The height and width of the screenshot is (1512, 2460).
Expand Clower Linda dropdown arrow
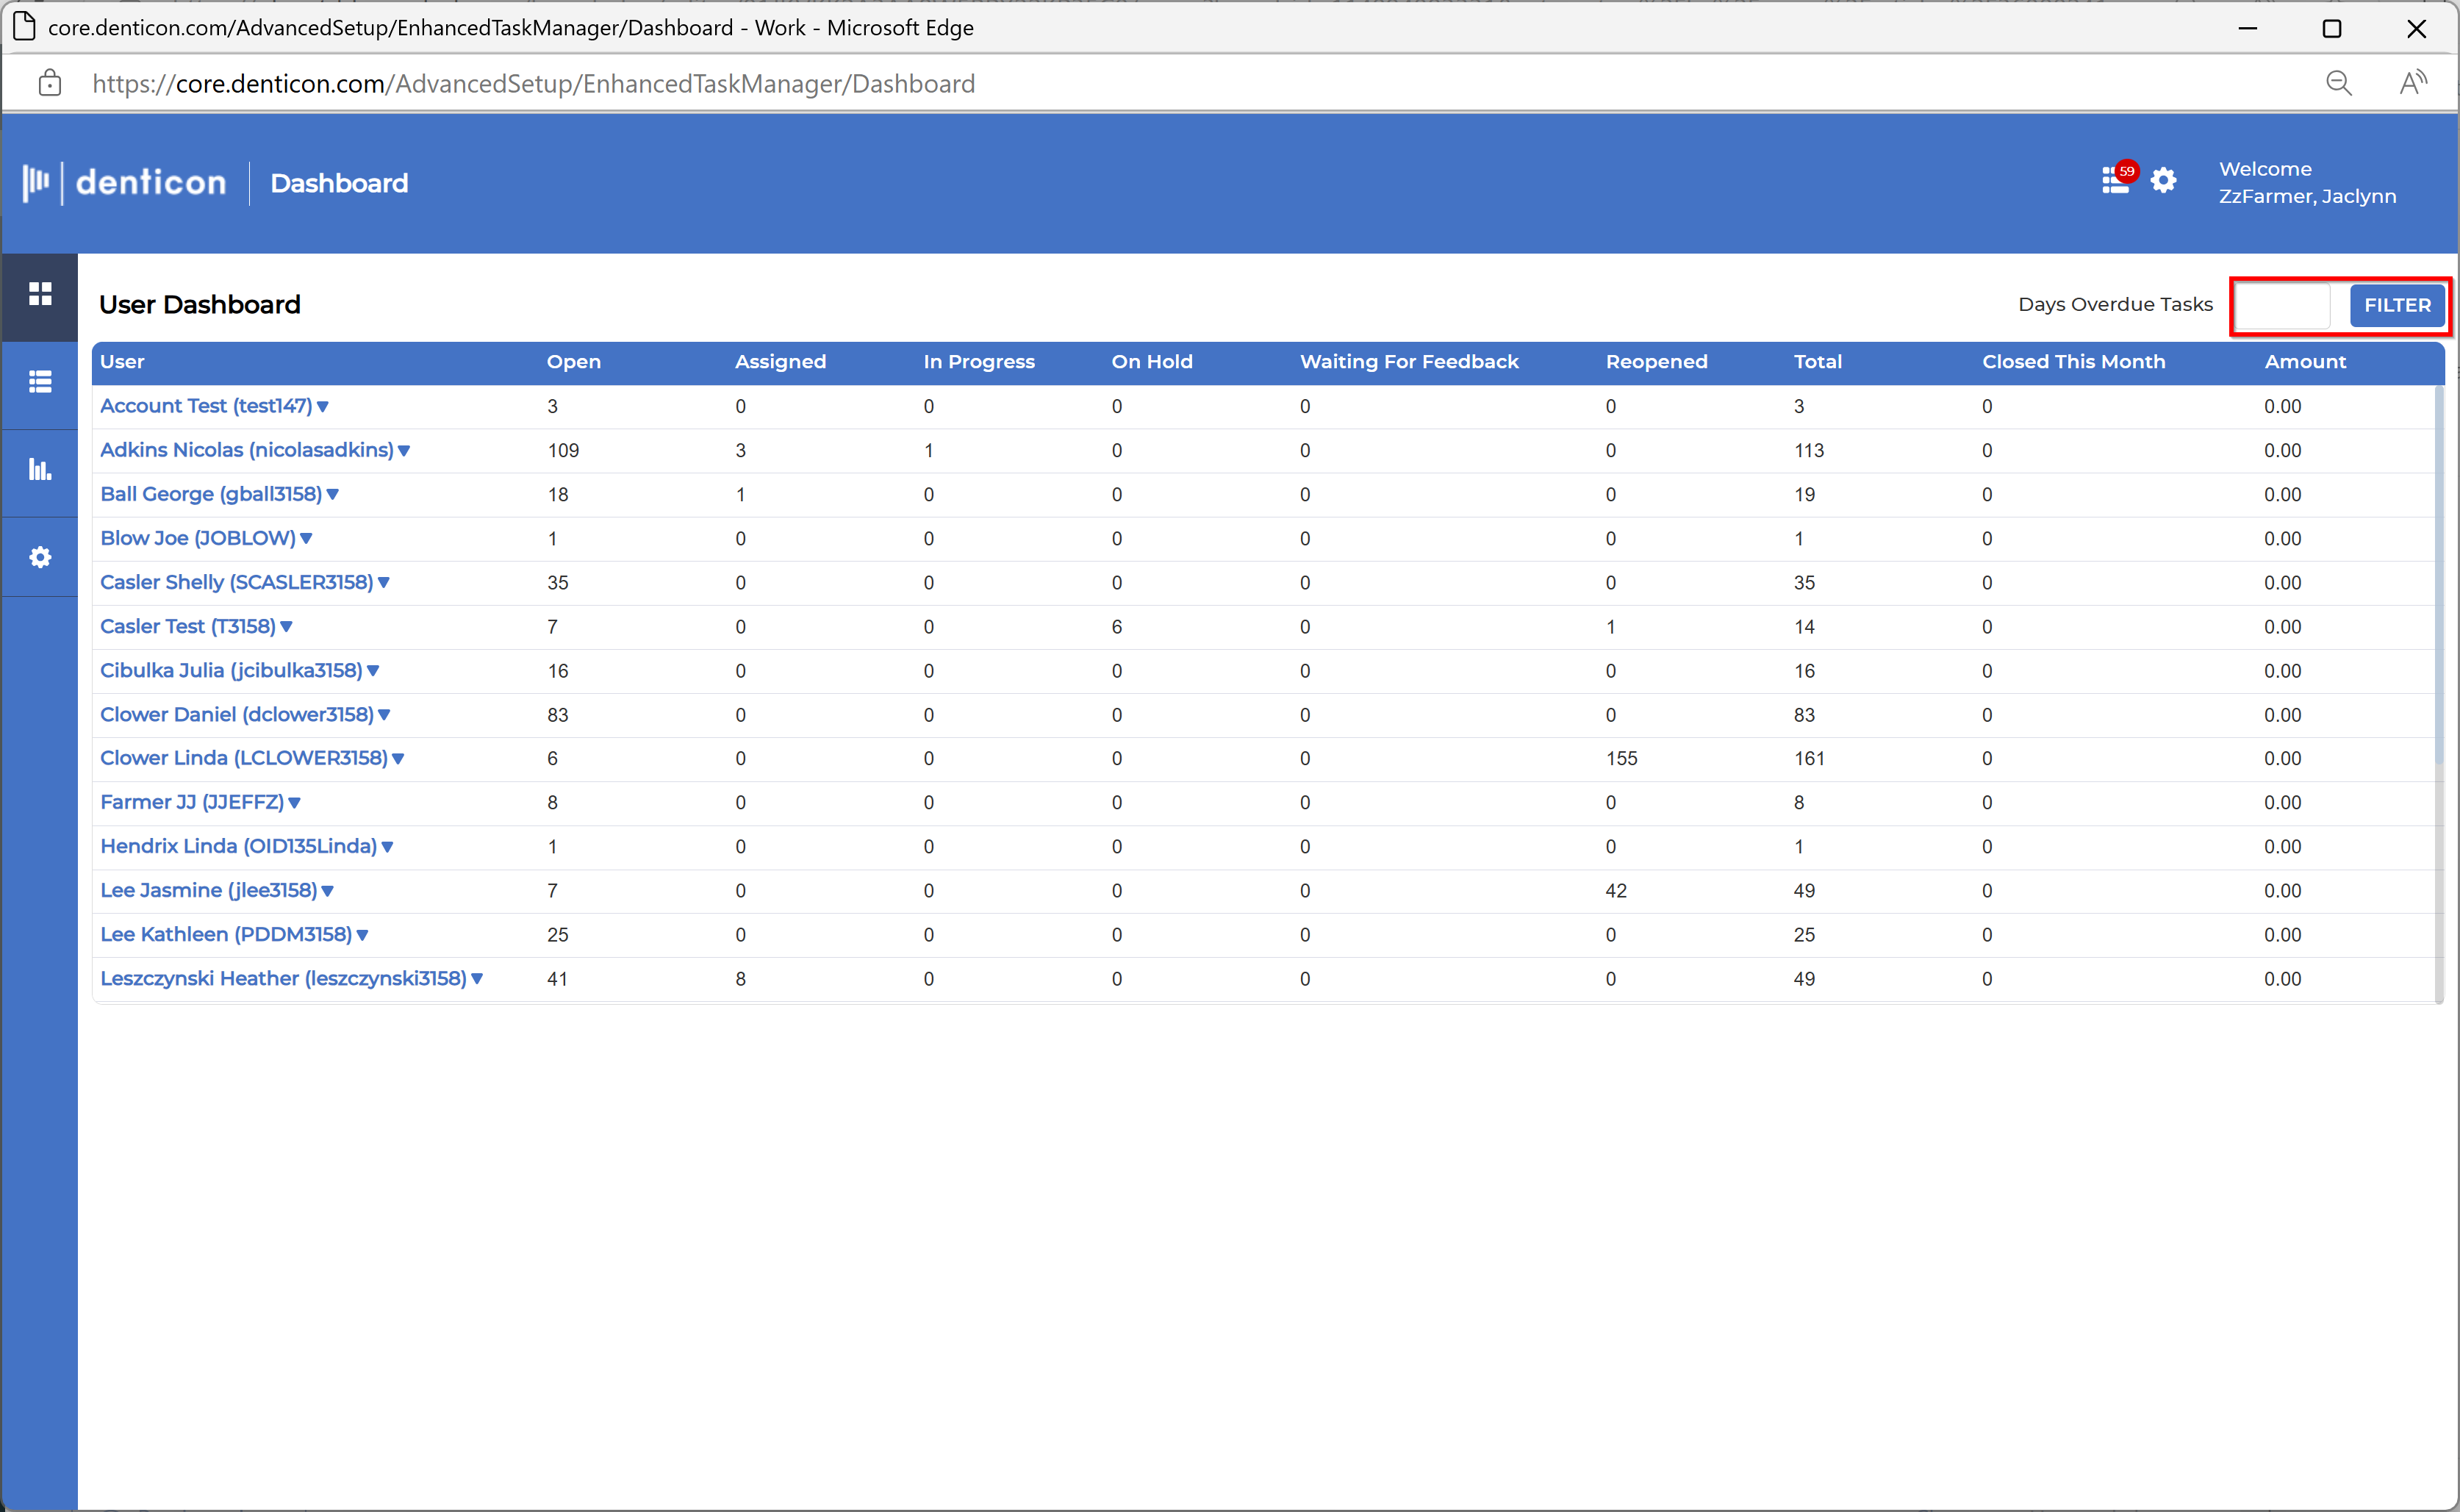398,759
